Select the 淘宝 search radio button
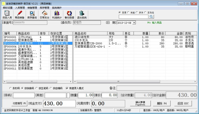This screenshot has width=199, height=114. coord(128,12)
